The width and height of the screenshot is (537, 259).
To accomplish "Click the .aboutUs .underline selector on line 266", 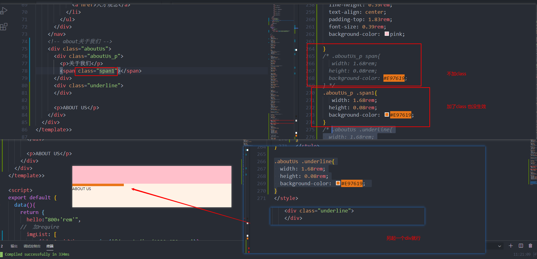I will [304, 162].
